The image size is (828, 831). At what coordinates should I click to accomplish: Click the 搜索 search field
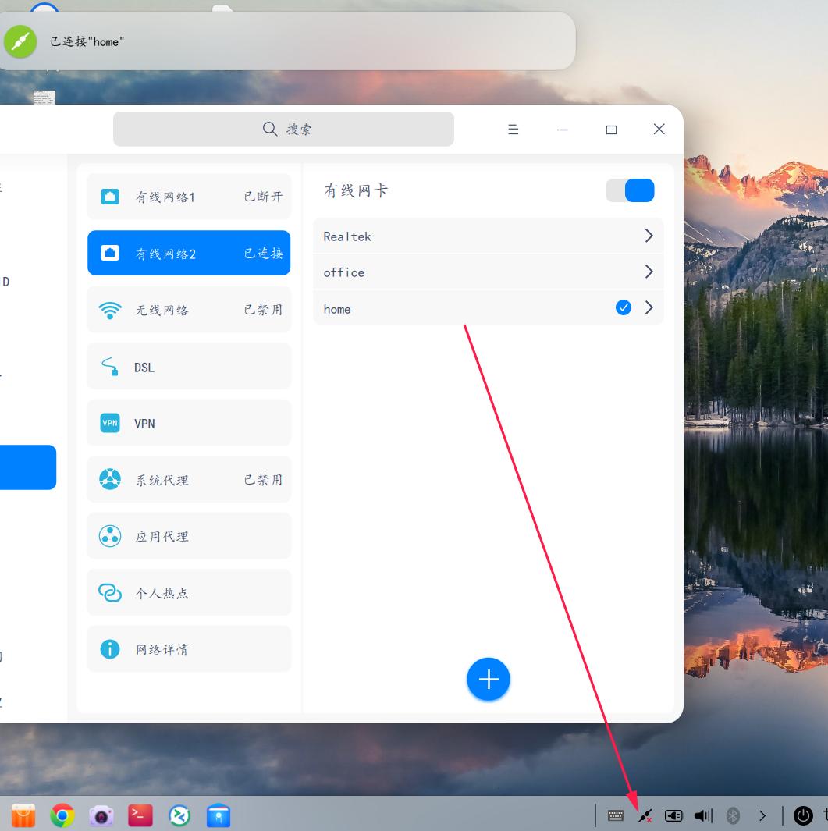click(x=284, y=129)
